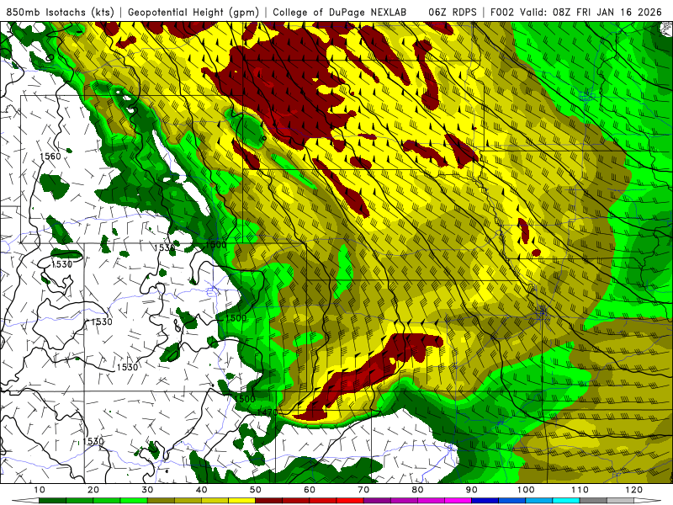This screenshot has width=673, height=505.
Task: Click the 1560 height contour label
Action: tap(50, 157)
